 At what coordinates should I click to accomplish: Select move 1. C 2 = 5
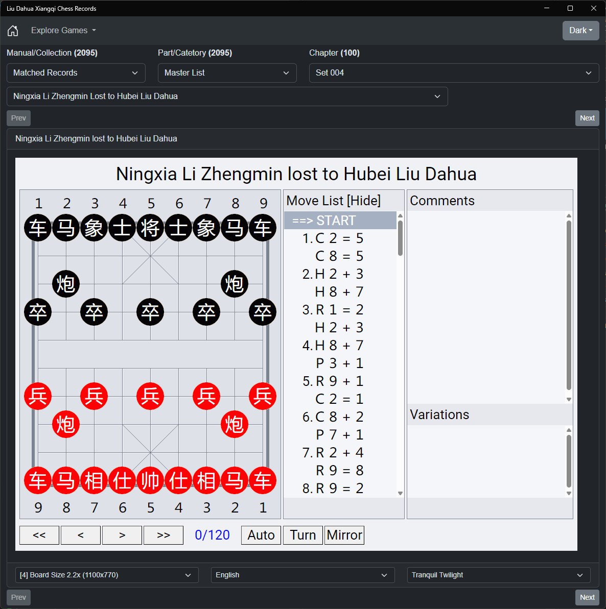point(333,238)
